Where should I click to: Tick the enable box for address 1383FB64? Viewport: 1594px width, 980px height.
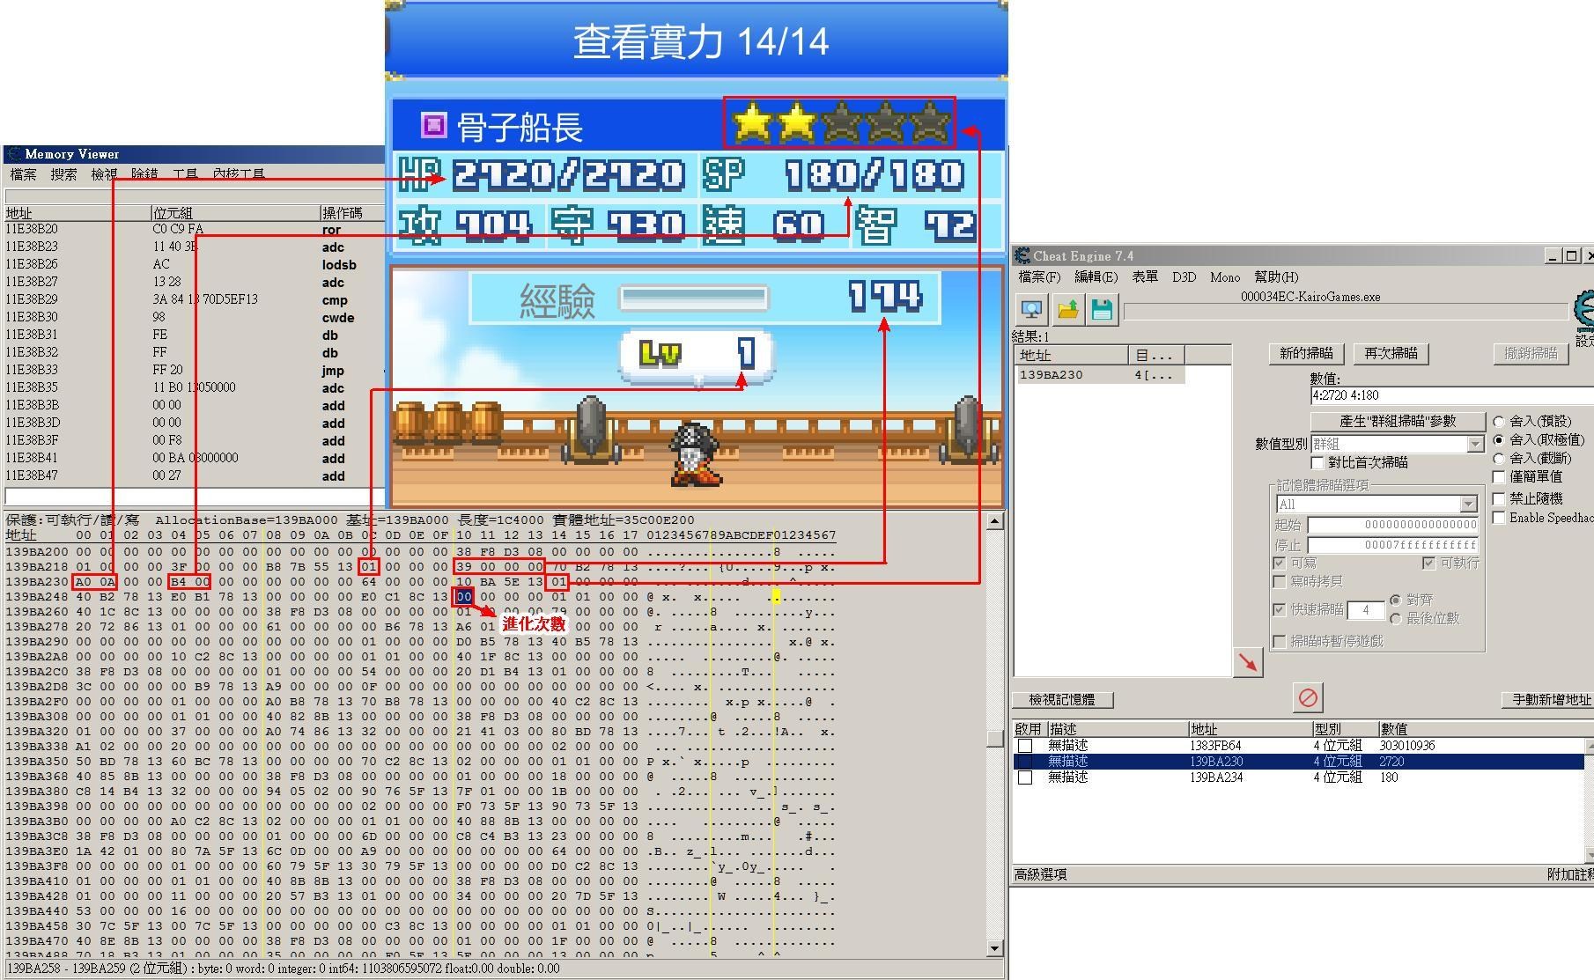point(1025,746)
